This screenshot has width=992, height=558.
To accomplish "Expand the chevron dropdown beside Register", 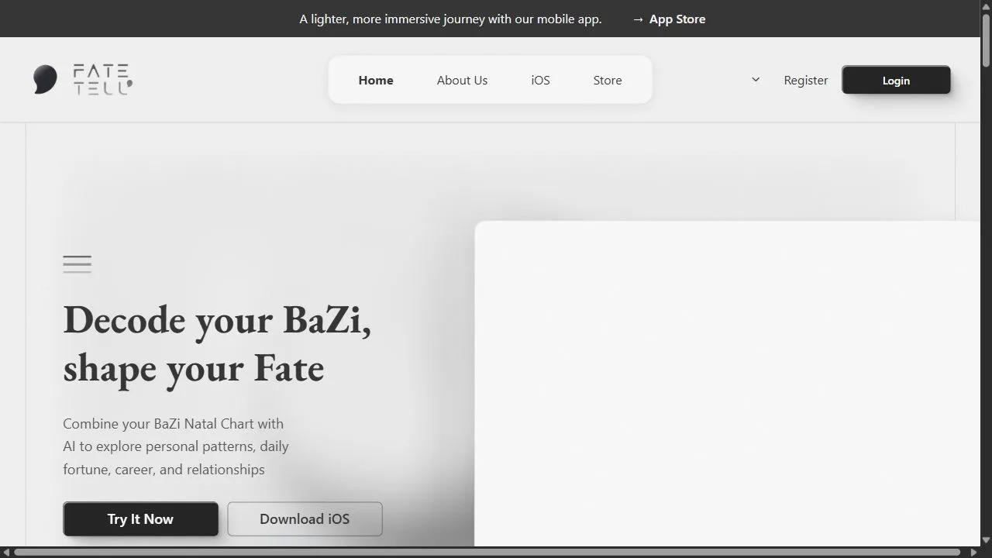I will 756,80.
